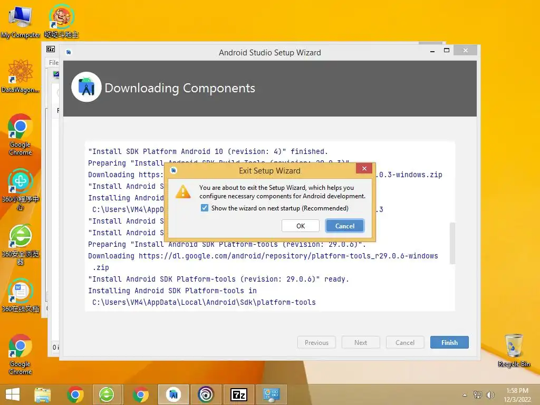
Task: Maximize the Android Studio Setup Wizard window
Action: pyautogui.click(x=447, y=50)
